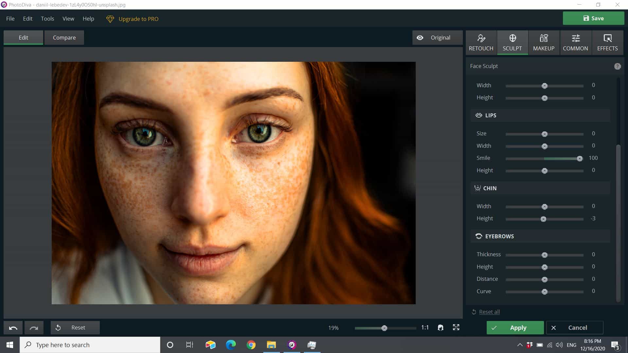
Task: Open the Tools menu
Action: (47, 19)
